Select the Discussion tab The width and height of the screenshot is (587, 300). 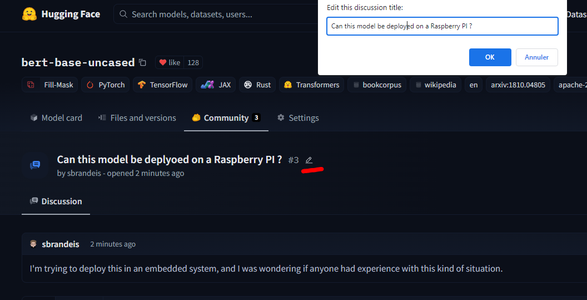[56, 201]
